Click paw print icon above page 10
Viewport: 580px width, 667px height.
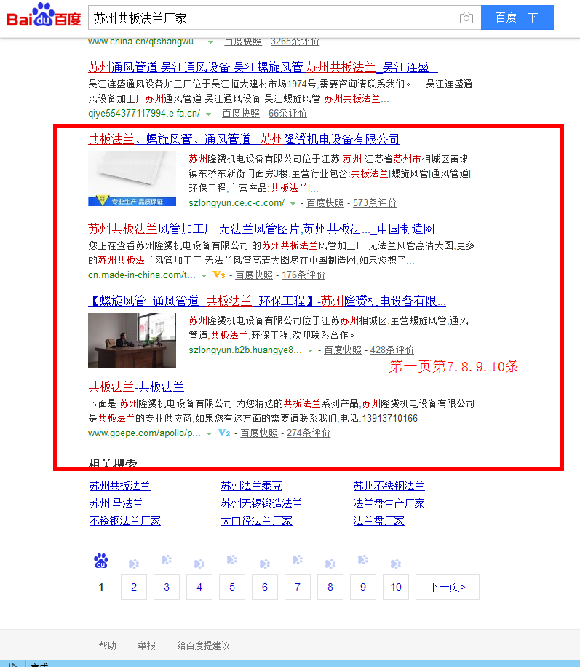(396, 564)
